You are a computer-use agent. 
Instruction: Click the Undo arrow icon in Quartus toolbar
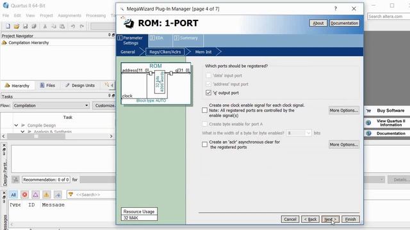[73, 26]
